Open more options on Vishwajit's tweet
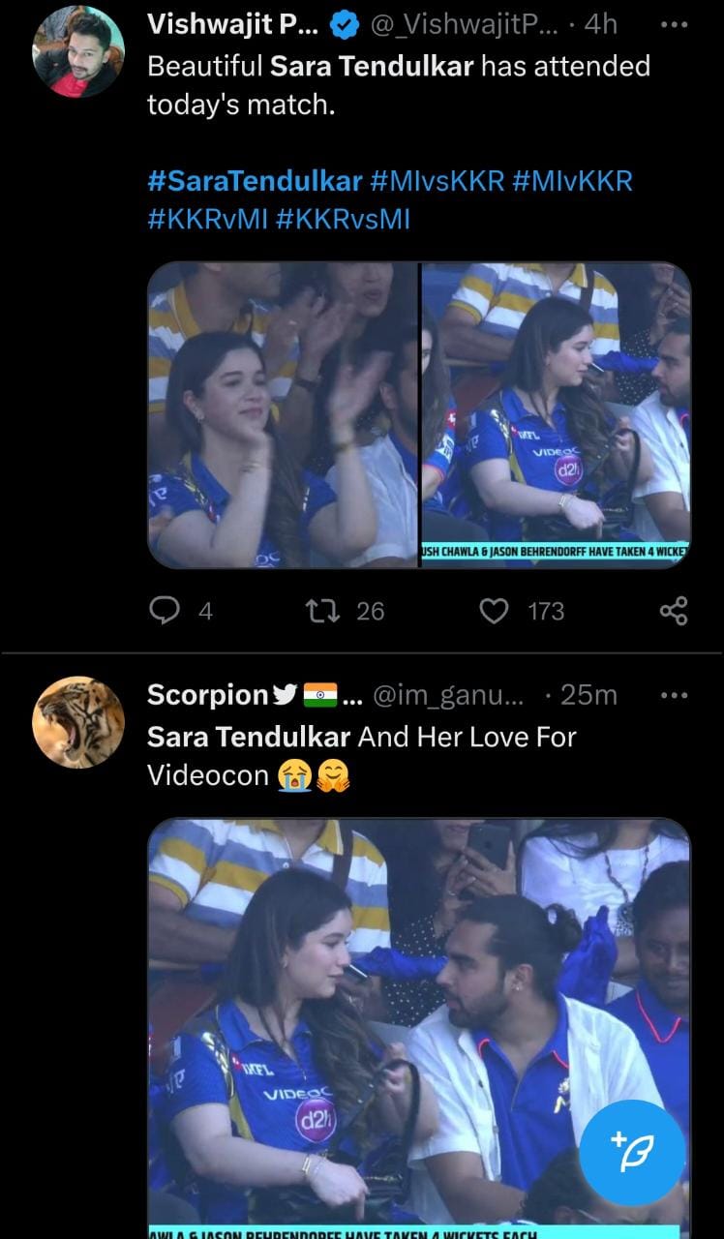The image size is (724, 1239). point(673,24)
